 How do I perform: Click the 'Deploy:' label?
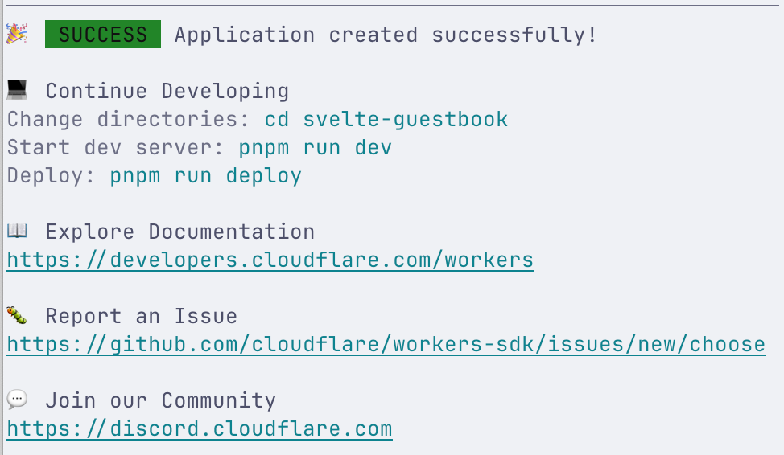coord(51,176)
